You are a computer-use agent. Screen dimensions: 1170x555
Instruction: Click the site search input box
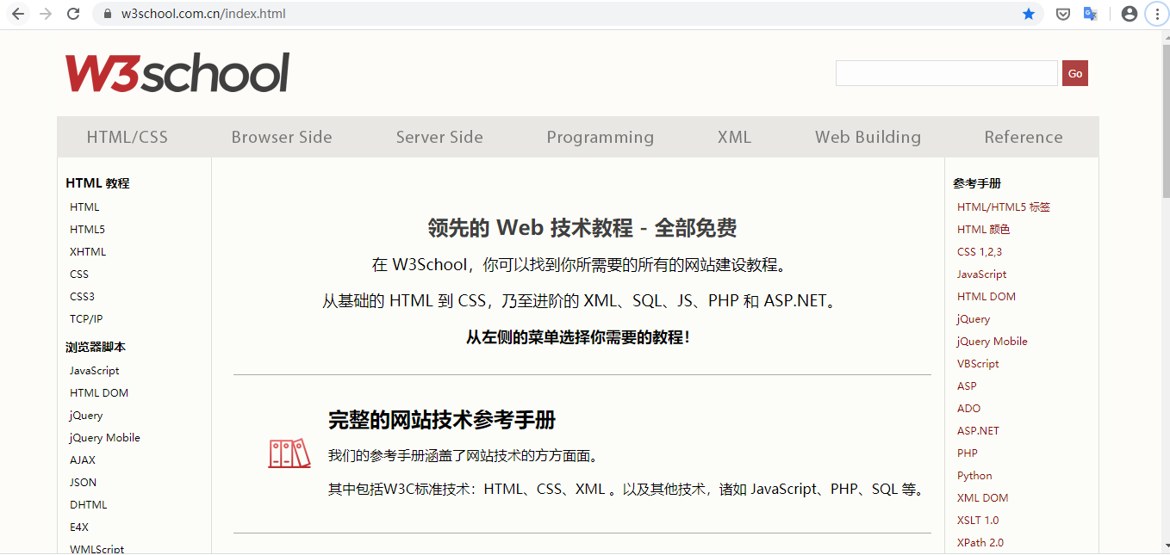[946, 73]
